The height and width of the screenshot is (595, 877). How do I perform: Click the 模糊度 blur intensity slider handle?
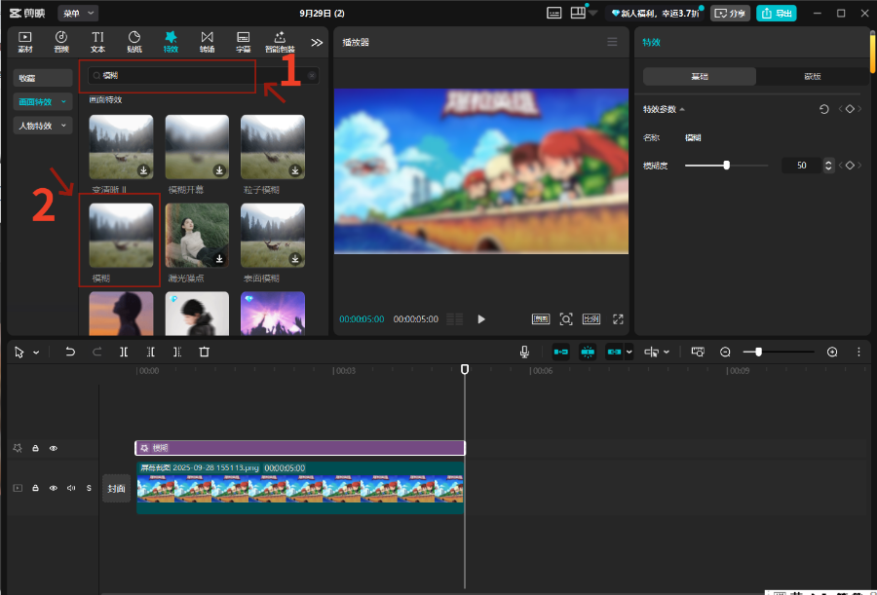tap(727, 166)
